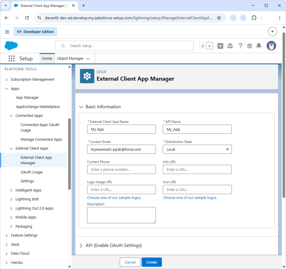Click the user avatar profile icon
This screenshot has width=286, height=269.
pyautogui.click(x=271, y=46)
